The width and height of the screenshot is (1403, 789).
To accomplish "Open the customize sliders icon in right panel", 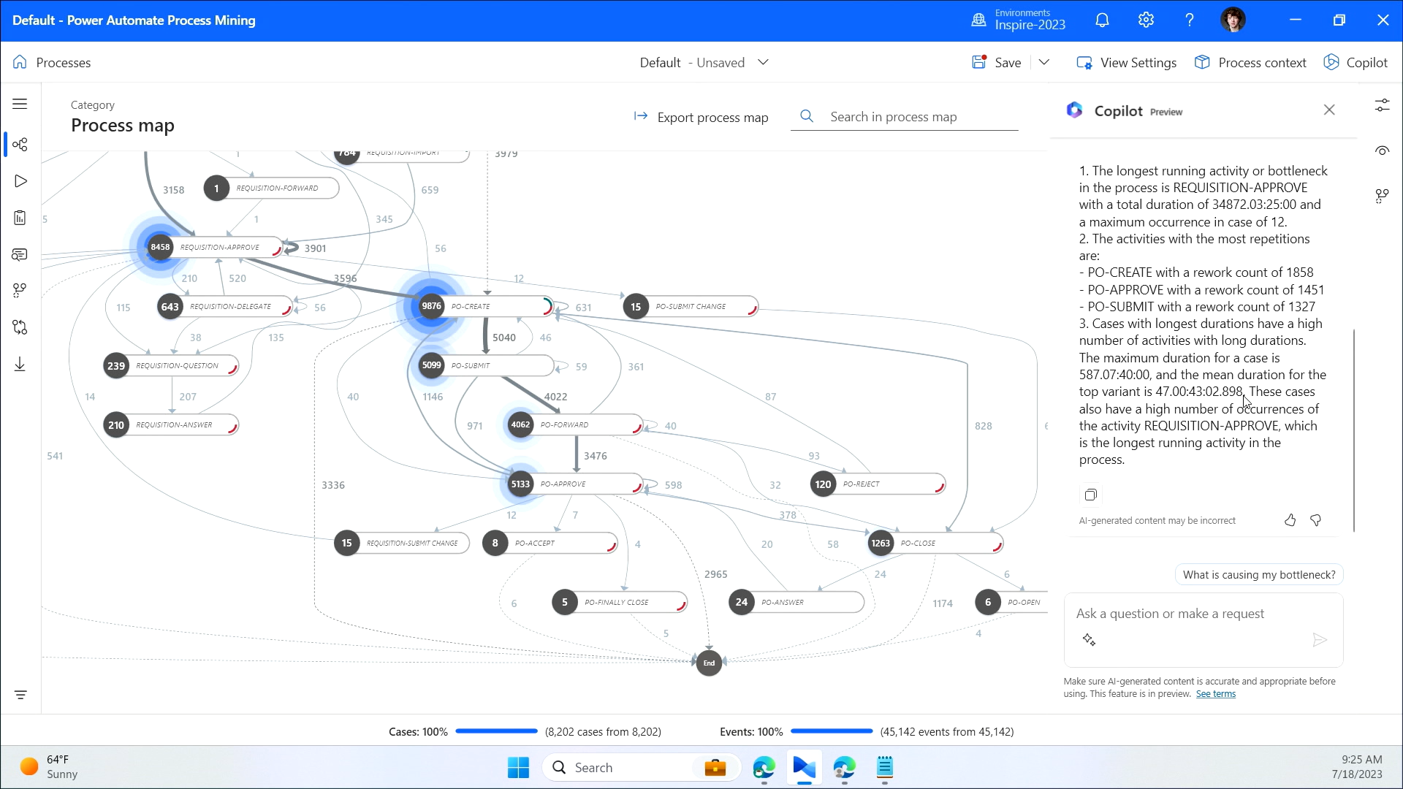I will [x=1381, y=106].
